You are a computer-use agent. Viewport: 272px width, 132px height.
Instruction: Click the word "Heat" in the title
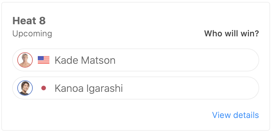click(x=24, y=21)
